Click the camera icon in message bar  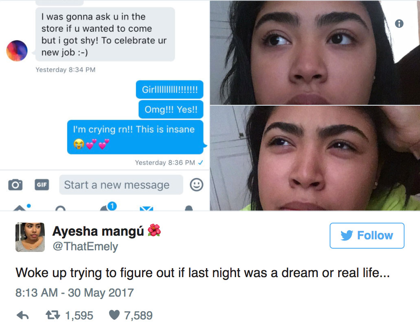click(15, 184)
